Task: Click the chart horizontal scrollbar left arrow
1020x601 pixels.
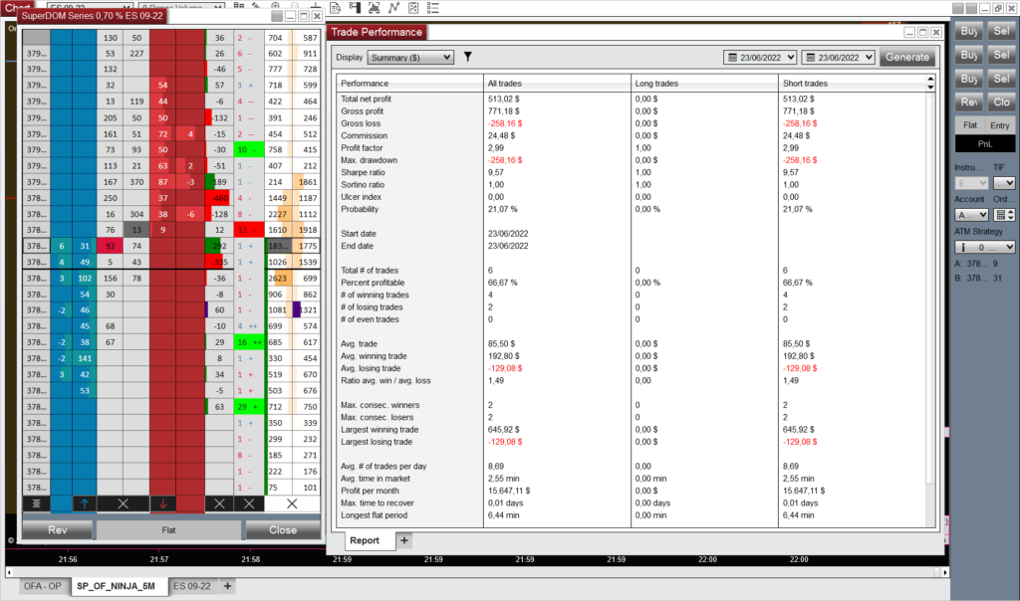Action: coord(8,572)
